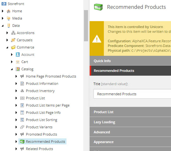
Task: Click the Product List Sorting icon
Action: coord(22,120)
